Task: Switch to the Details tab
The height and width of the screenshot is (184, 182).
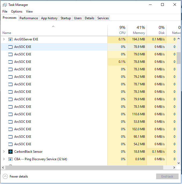Action: tap(89, 18)
